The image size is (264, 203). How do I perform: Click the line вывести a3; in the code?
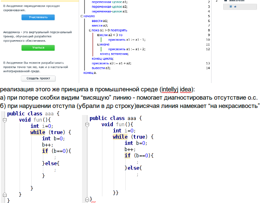pos(101,68)
